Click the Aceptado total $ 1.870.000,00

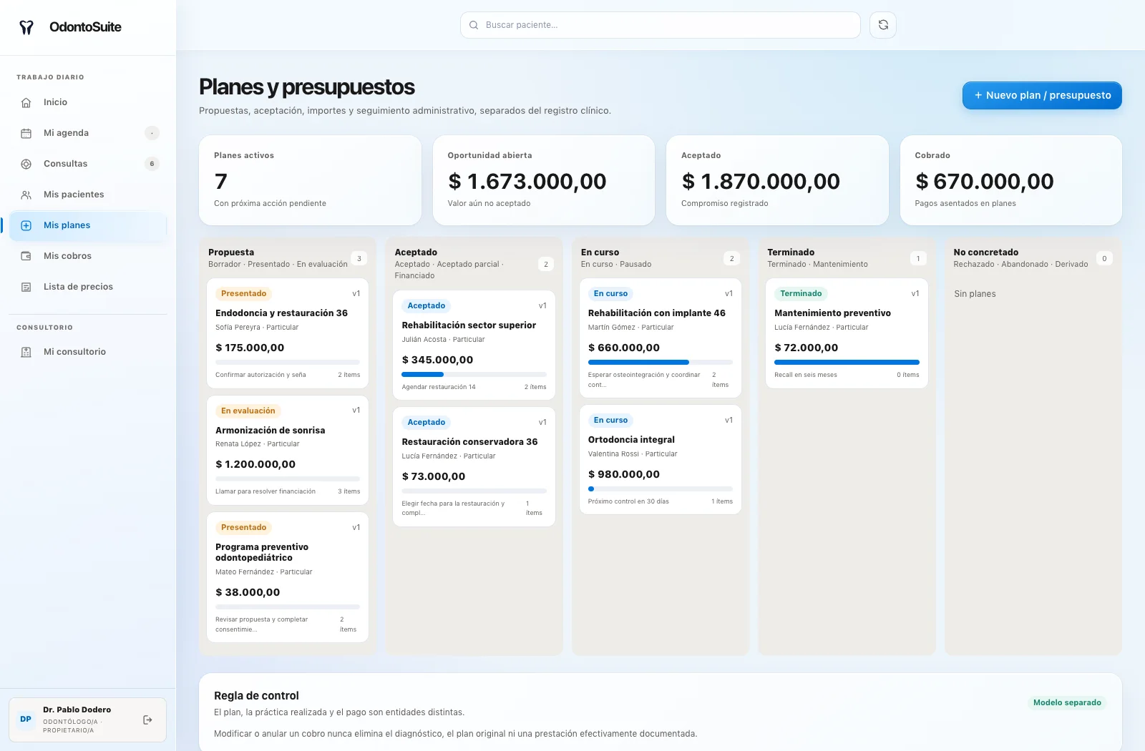click(761, 182)
